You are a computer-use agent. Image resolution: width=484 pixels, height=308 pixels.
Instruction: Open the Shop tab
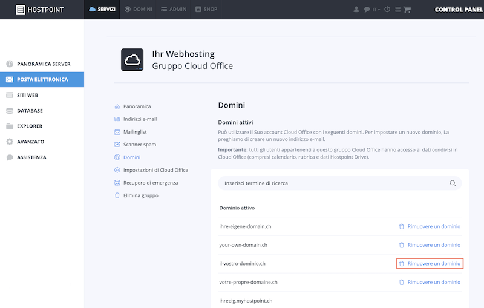pos(206,9)
